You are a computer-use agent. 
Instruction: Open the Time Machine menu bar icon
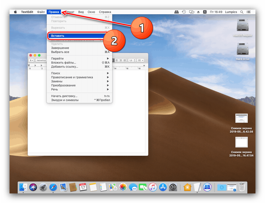click(184, 12)
